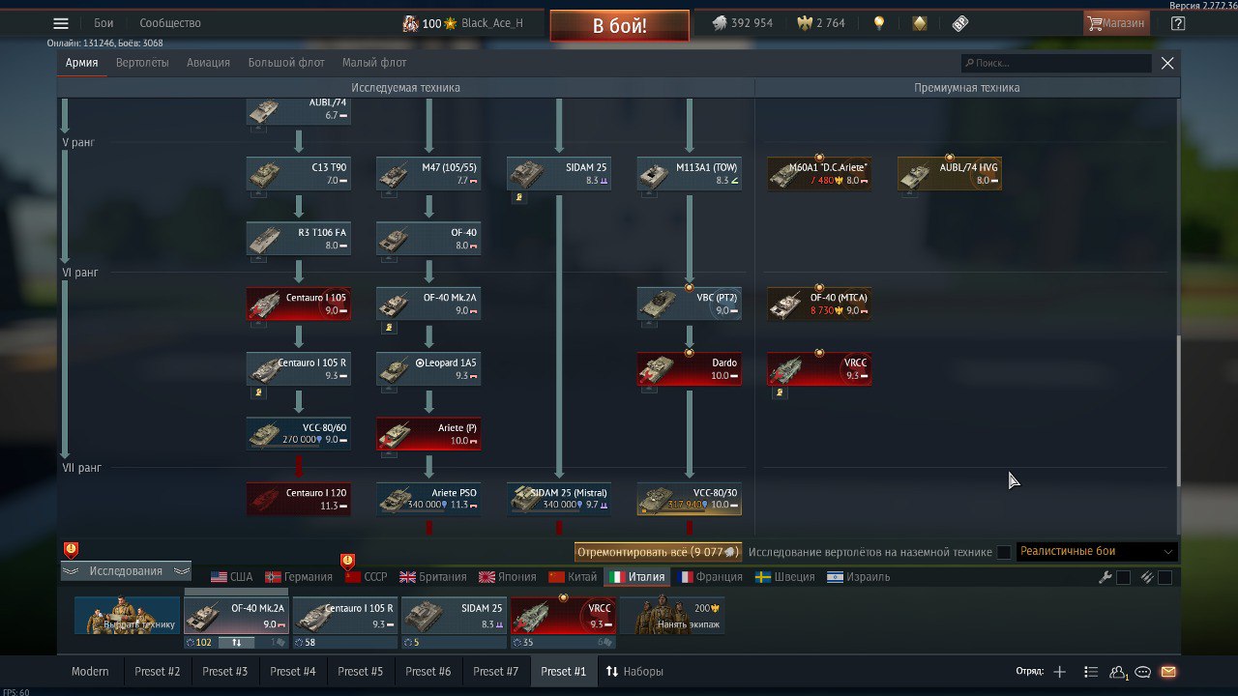
Task: Click Отремонтировать всё repair button
Action: 658,552
